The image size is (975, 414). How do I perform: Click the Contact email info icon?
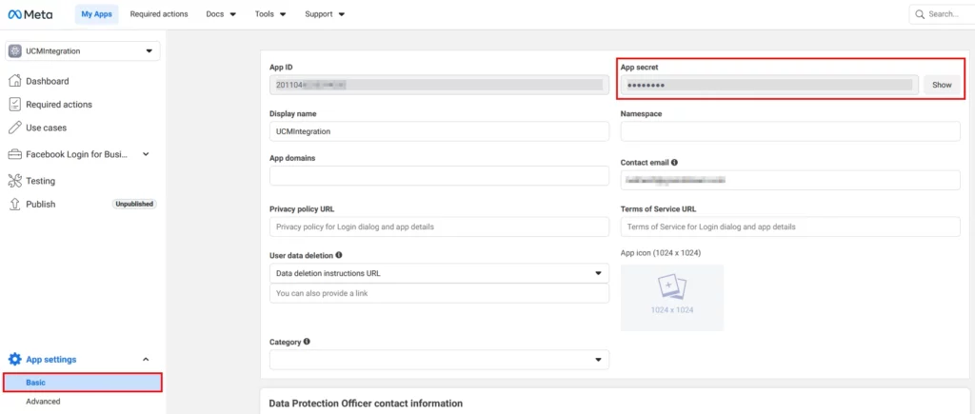[675, 162]
